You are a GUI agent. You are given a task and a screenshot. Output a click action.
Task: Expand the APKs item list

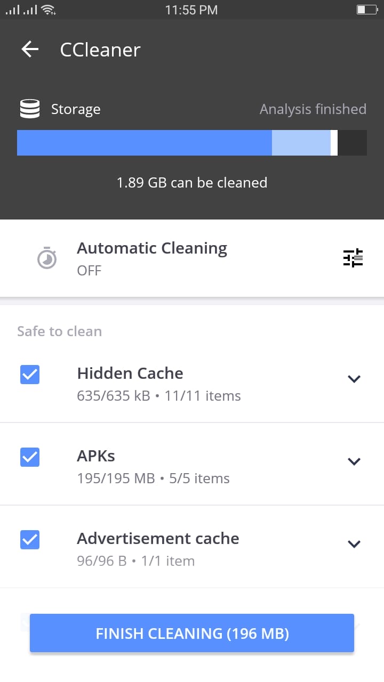pyautogui.click(x=354, y=461)
